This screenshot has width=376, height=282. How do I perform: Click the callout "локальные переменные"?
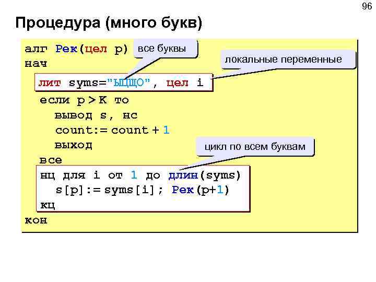pyautogui.click(x=288, y=60)
